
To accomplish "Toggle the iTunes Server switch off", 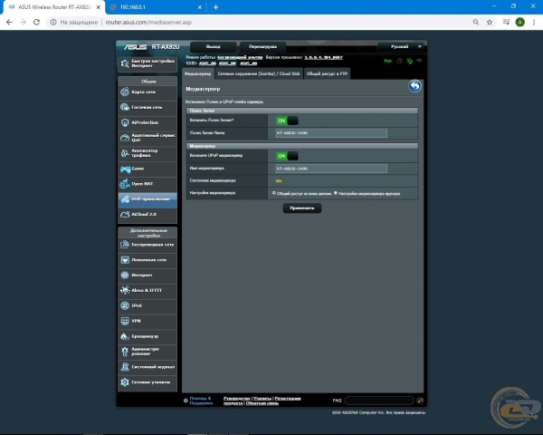I will 287,121.
